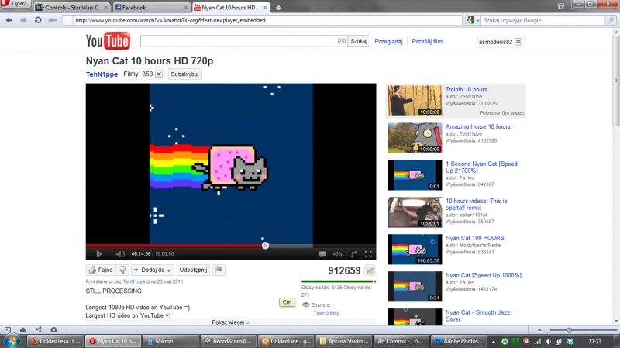This screenshot has width=620, height=348.
Task: Open the Prześlij film link
Action: click(x=427, y=42)
